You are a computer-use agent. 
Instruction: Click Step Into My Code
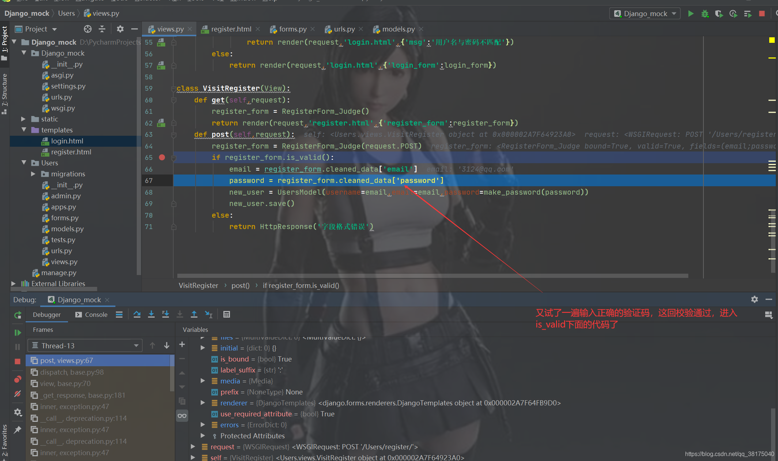(166, 314)
